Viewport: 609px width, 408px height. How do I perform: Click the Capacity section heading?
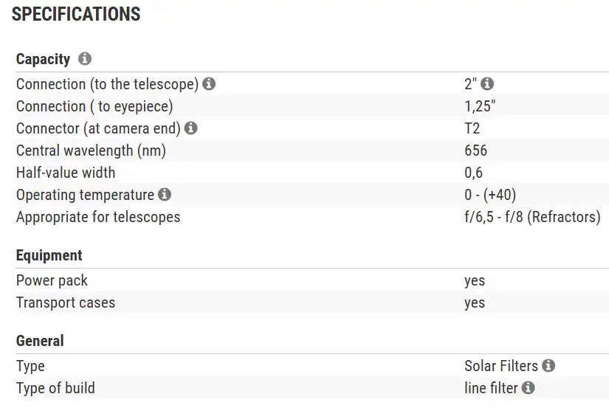(43, 59)
